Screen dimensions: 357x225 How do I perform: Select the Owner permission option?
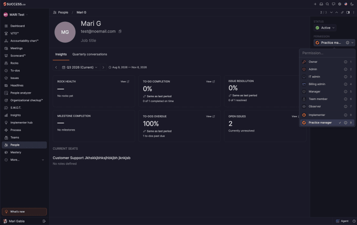(327, 62)
